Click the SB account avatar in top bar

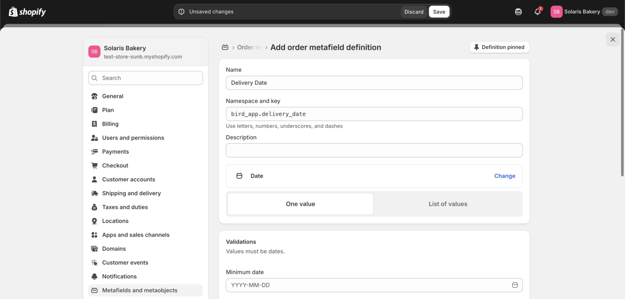556,12
